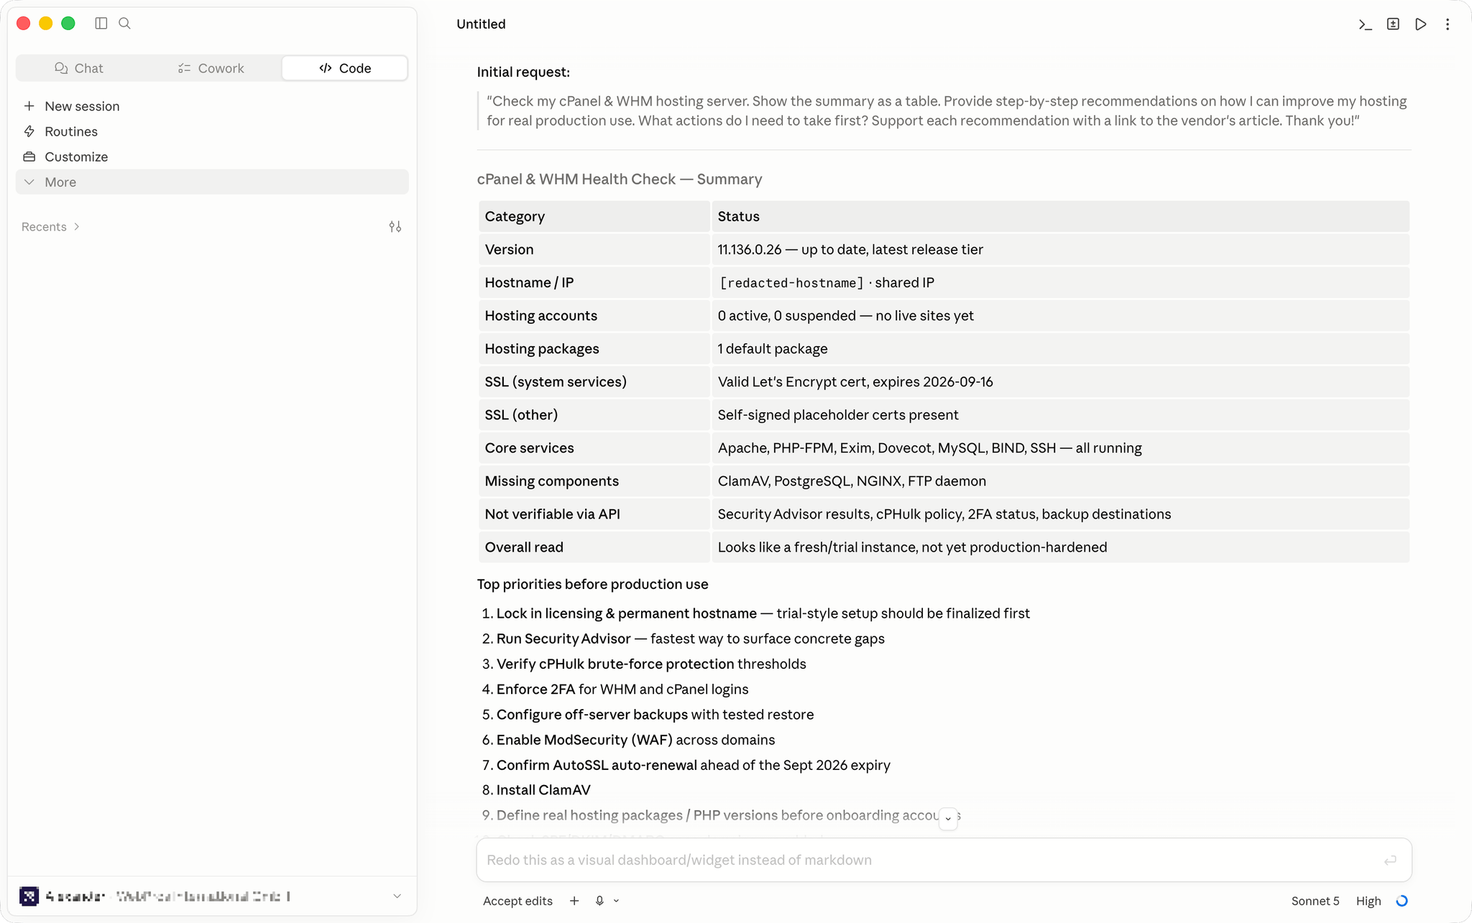The image size is (1472, 923).
Task: Click the Run Security Advisor list item
Action: point(690,639)
